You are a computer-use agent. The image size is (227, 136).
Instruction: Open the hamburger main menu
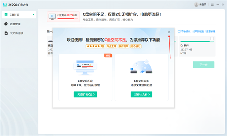point(212,5)
